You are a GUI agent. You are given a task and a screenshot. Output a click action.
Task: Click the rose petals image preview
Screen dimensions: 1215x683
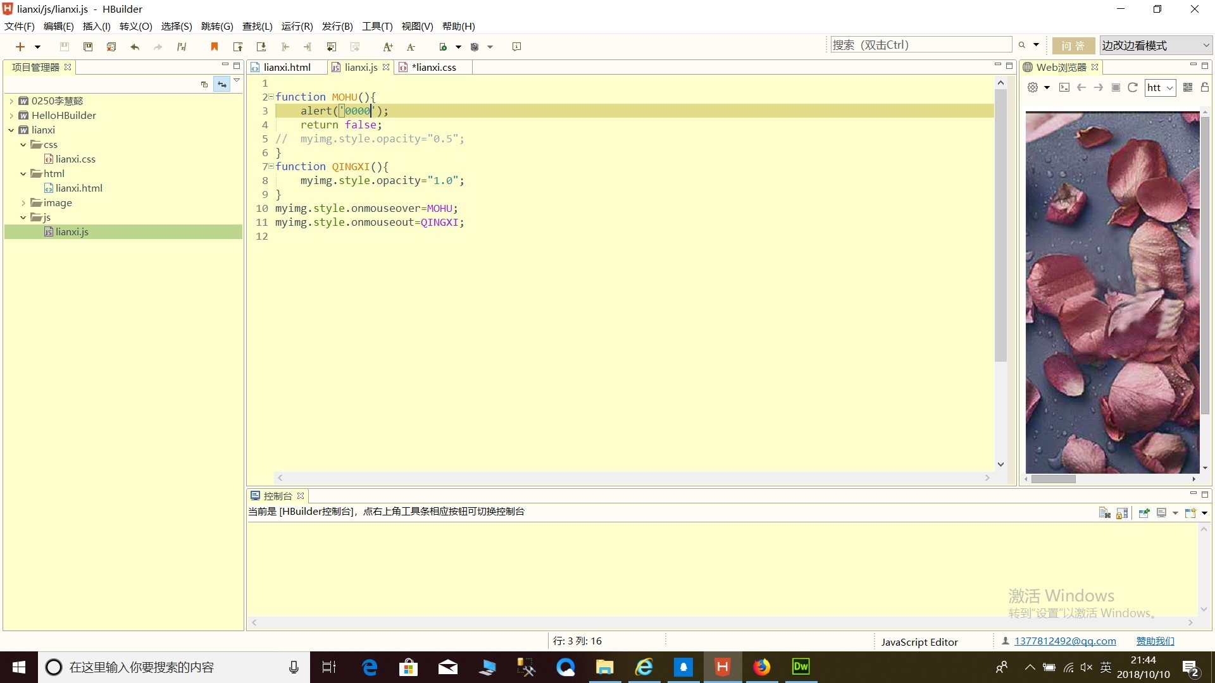point(1112,293)
